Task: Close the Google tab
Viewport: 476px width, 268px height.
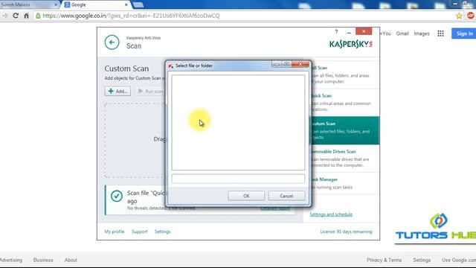Action: coord(126,5)
